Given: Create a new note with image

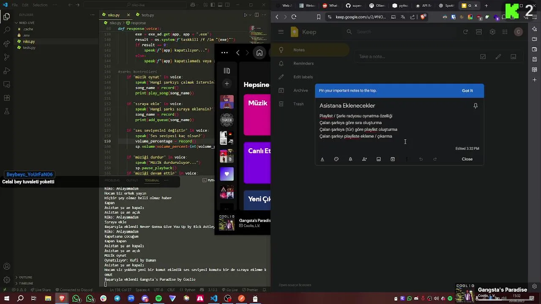Looking at the screenshot, I should click(514, 57).
